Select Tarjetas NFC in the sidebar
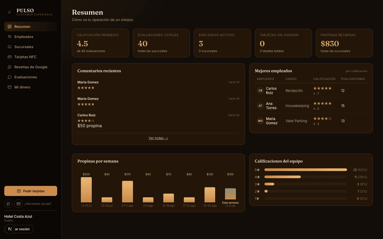 pyautogui.click(x=31, y=57)
